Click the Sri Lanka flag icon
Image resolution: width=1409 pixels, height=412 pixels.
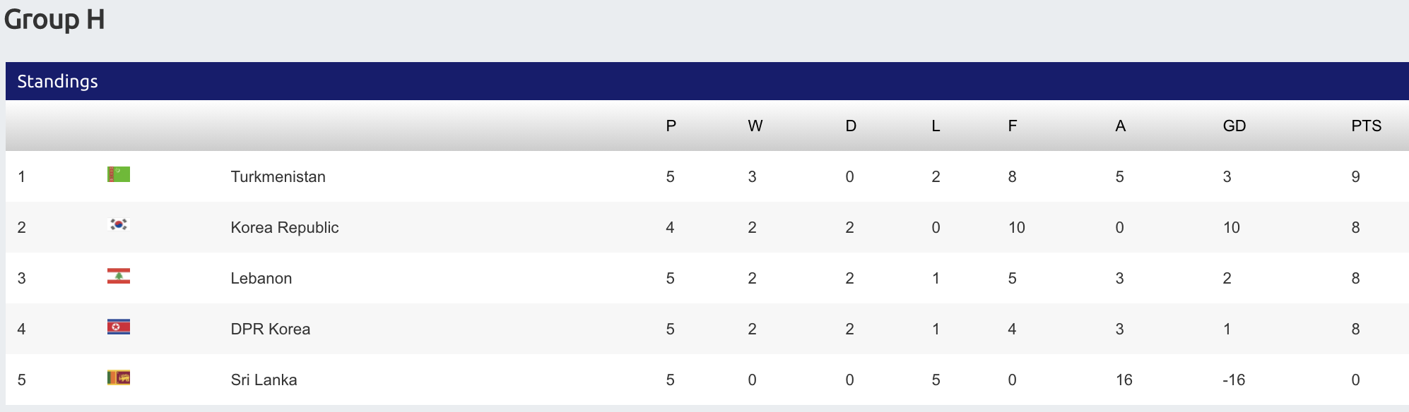pos(119,377)
